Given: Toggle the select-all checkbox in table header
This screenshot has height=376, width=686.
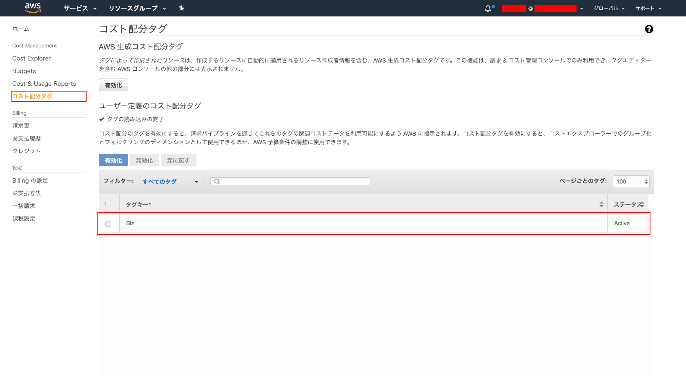Looking at the screenshot, I should pos(108,203).
